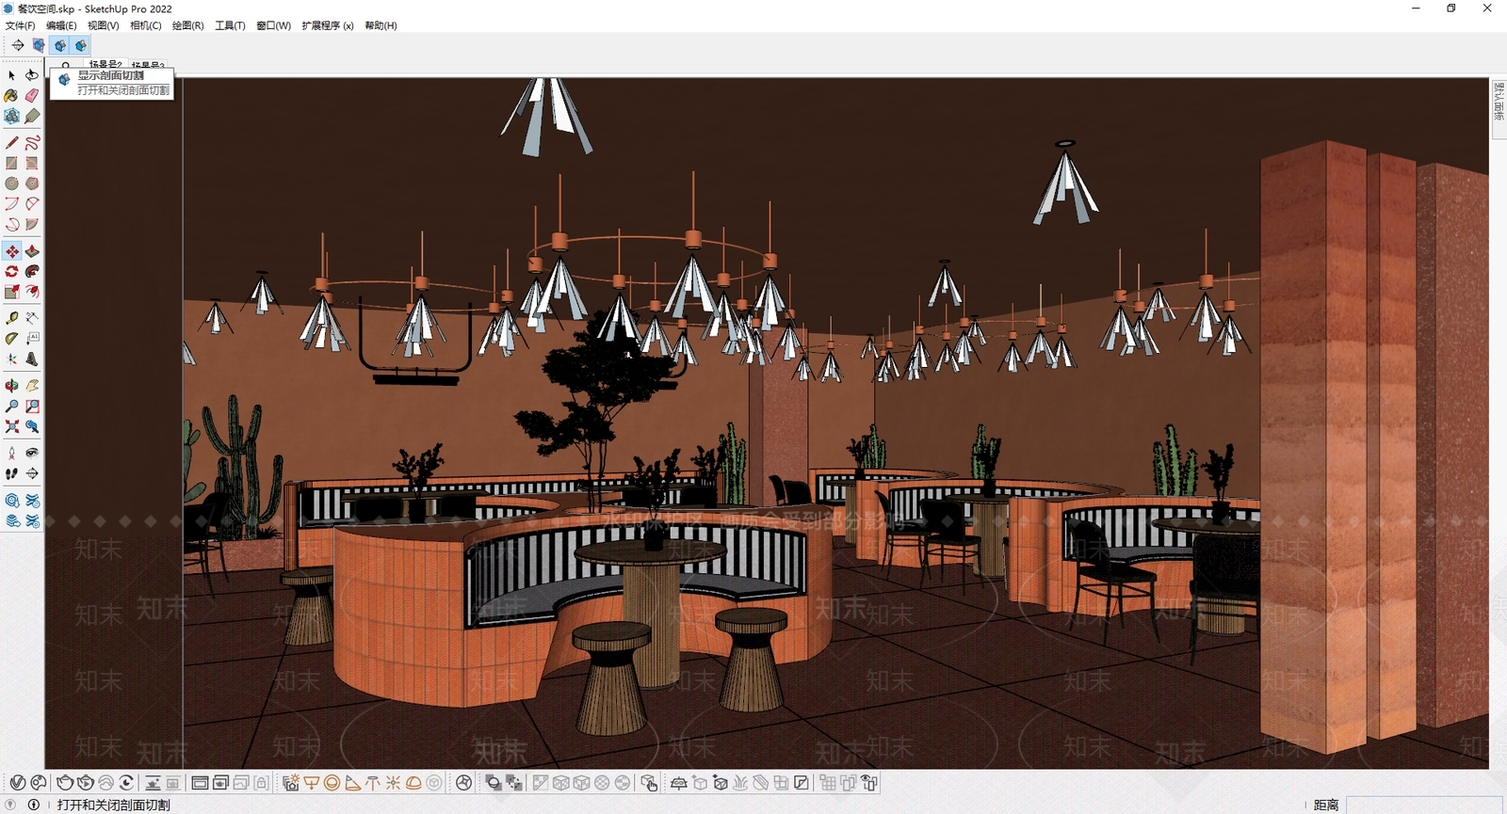Choose the Orbit tool
This screenshot has width=1507, height=814.
[11, 386]
